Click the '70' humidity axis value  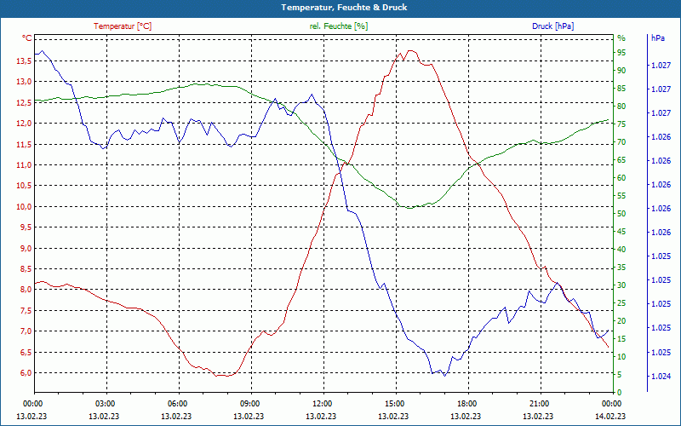pos(621,142)
